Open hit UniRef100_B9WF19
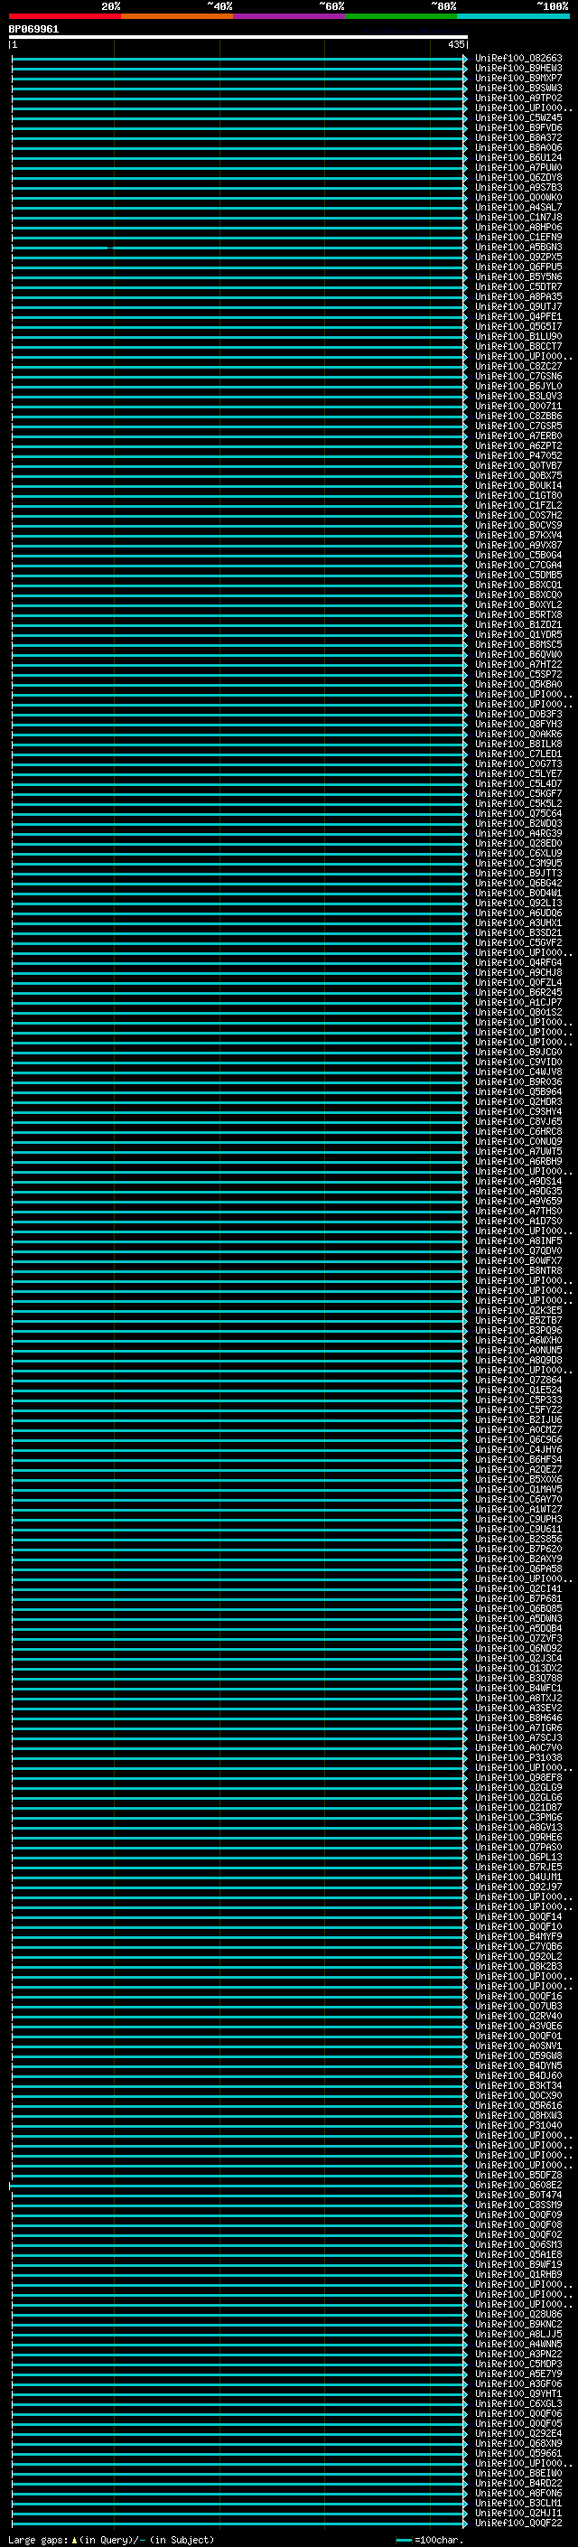 517,2264
